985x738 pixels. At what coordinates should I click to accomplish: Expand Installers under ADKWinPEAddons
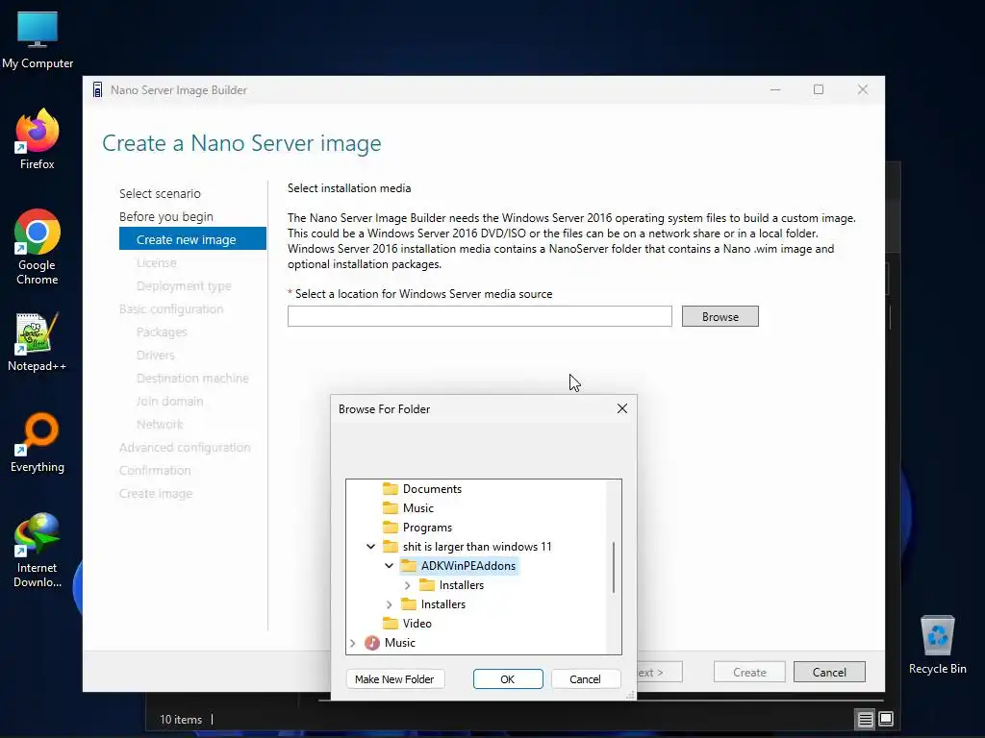[407, 585]
